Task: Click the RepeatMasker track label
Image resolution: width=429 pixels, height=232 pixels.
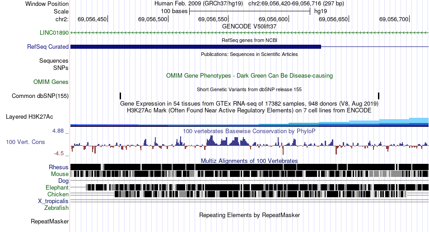Action: [x=50, y=221]
